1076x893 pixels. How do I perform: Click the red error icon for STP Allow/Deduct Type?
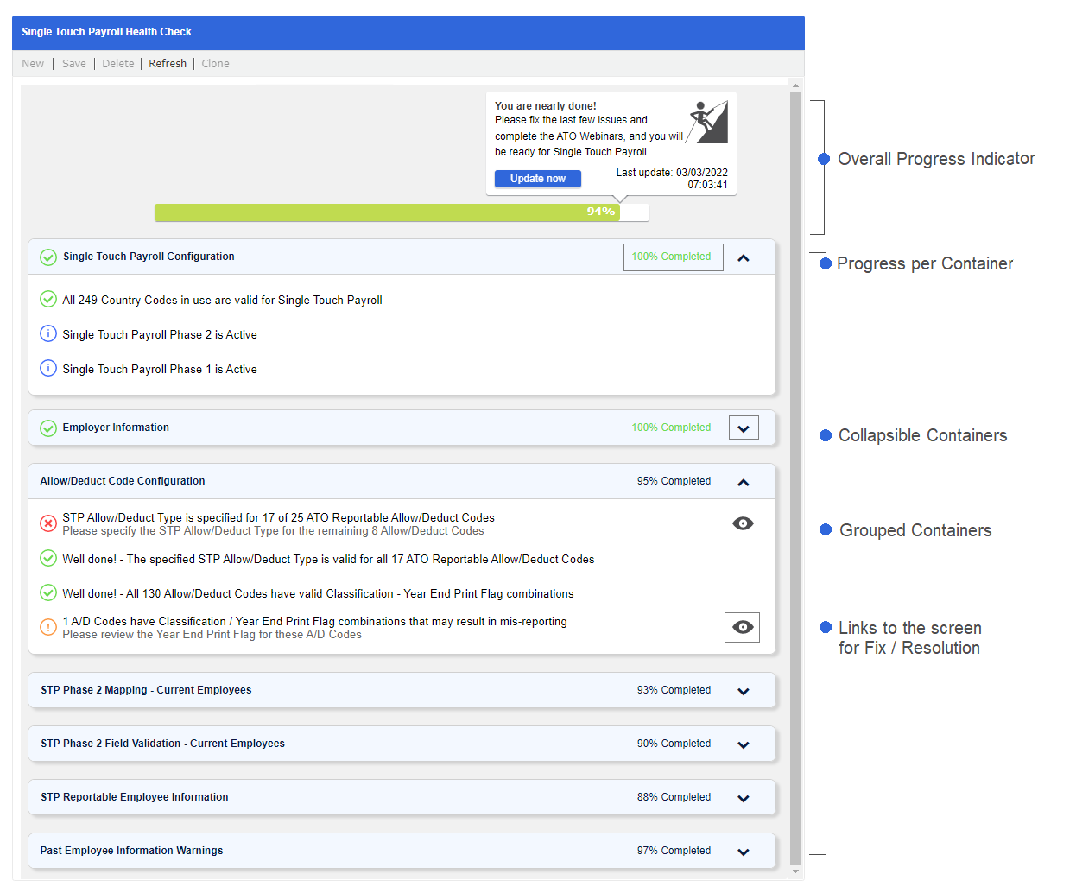(48, 523)
